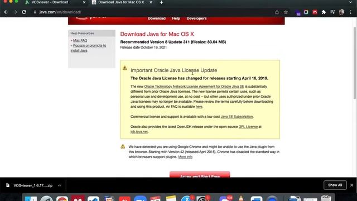Open Zoom from the dock
The image size is (357, 201).
(140, 199)
